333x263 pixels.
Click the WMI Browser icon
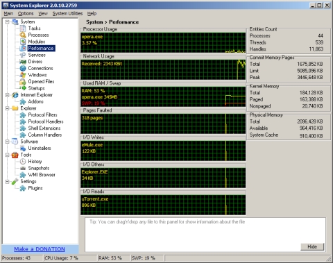[x=23, y=175]
